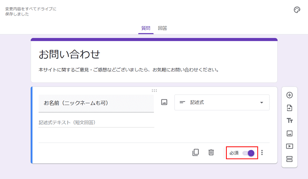308x179 pixels.
Task: Click the 記述式テキスト（短文回答） placeholder
Action: coord(67,122)
